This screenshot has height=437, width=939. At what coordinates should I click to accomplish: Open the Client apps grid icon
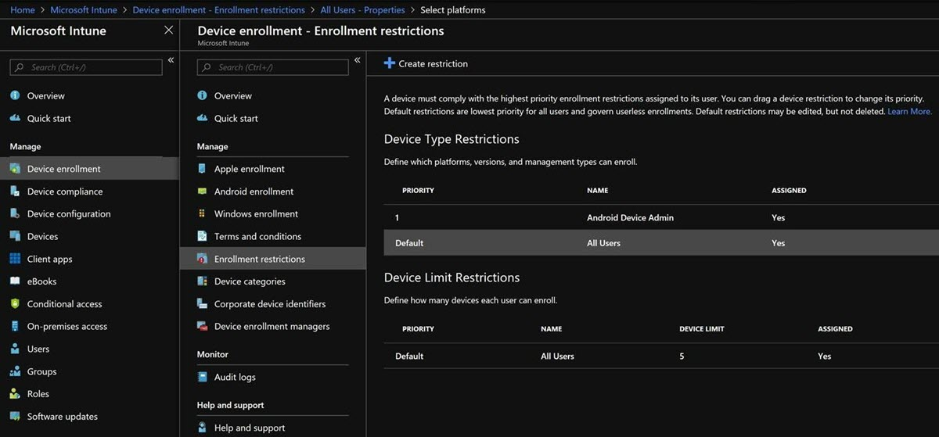pyautogui.click(x=15, y=259)
